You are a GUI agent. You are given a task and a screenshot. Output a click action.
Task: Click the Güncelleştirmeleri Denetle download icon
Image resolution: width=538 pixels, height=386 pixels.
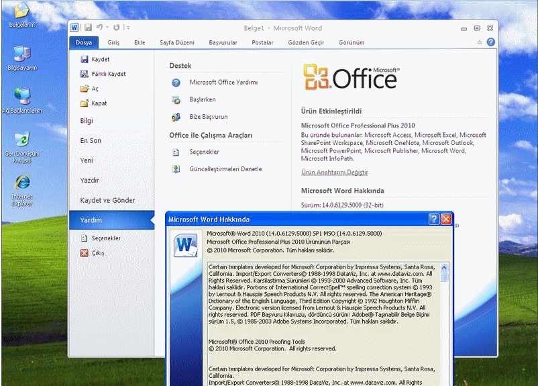(176, 169)
